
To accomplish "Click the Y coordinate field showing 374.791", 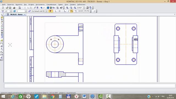I will pyautogui.click(x=87, y=11).
